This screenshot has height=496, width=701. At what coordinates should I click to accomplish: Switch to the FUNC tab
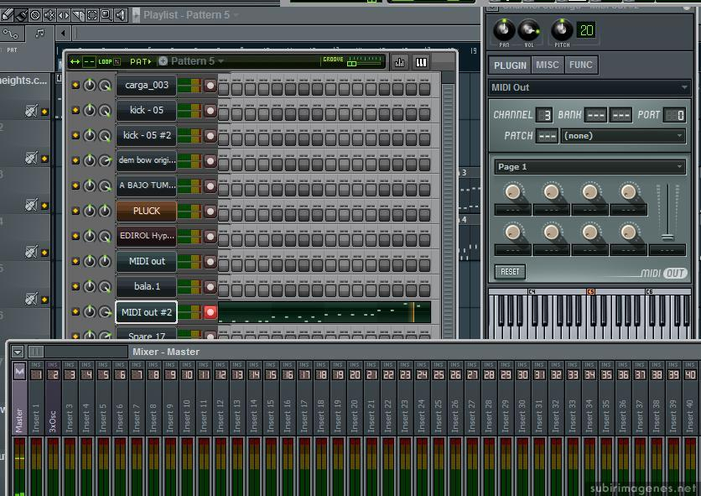click(x=580, y=65)
